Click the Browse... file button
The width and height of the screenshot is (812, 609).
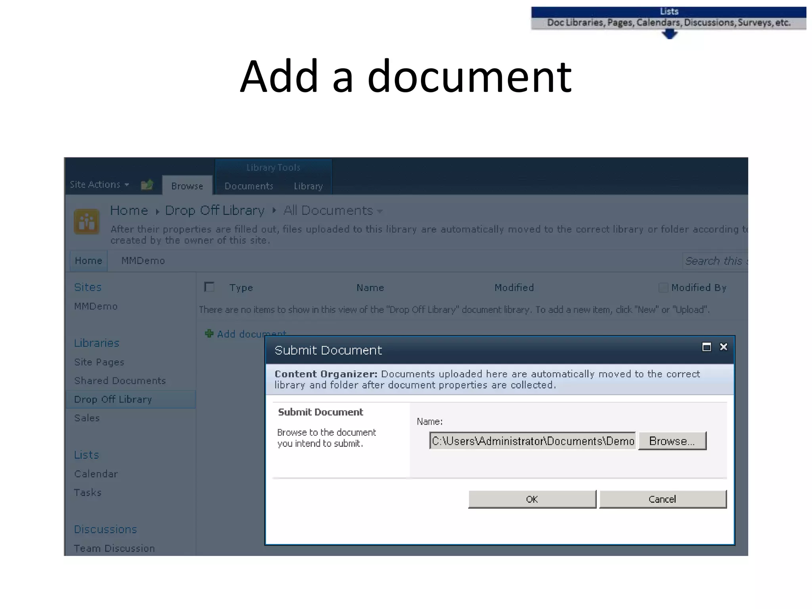[672, 441]
